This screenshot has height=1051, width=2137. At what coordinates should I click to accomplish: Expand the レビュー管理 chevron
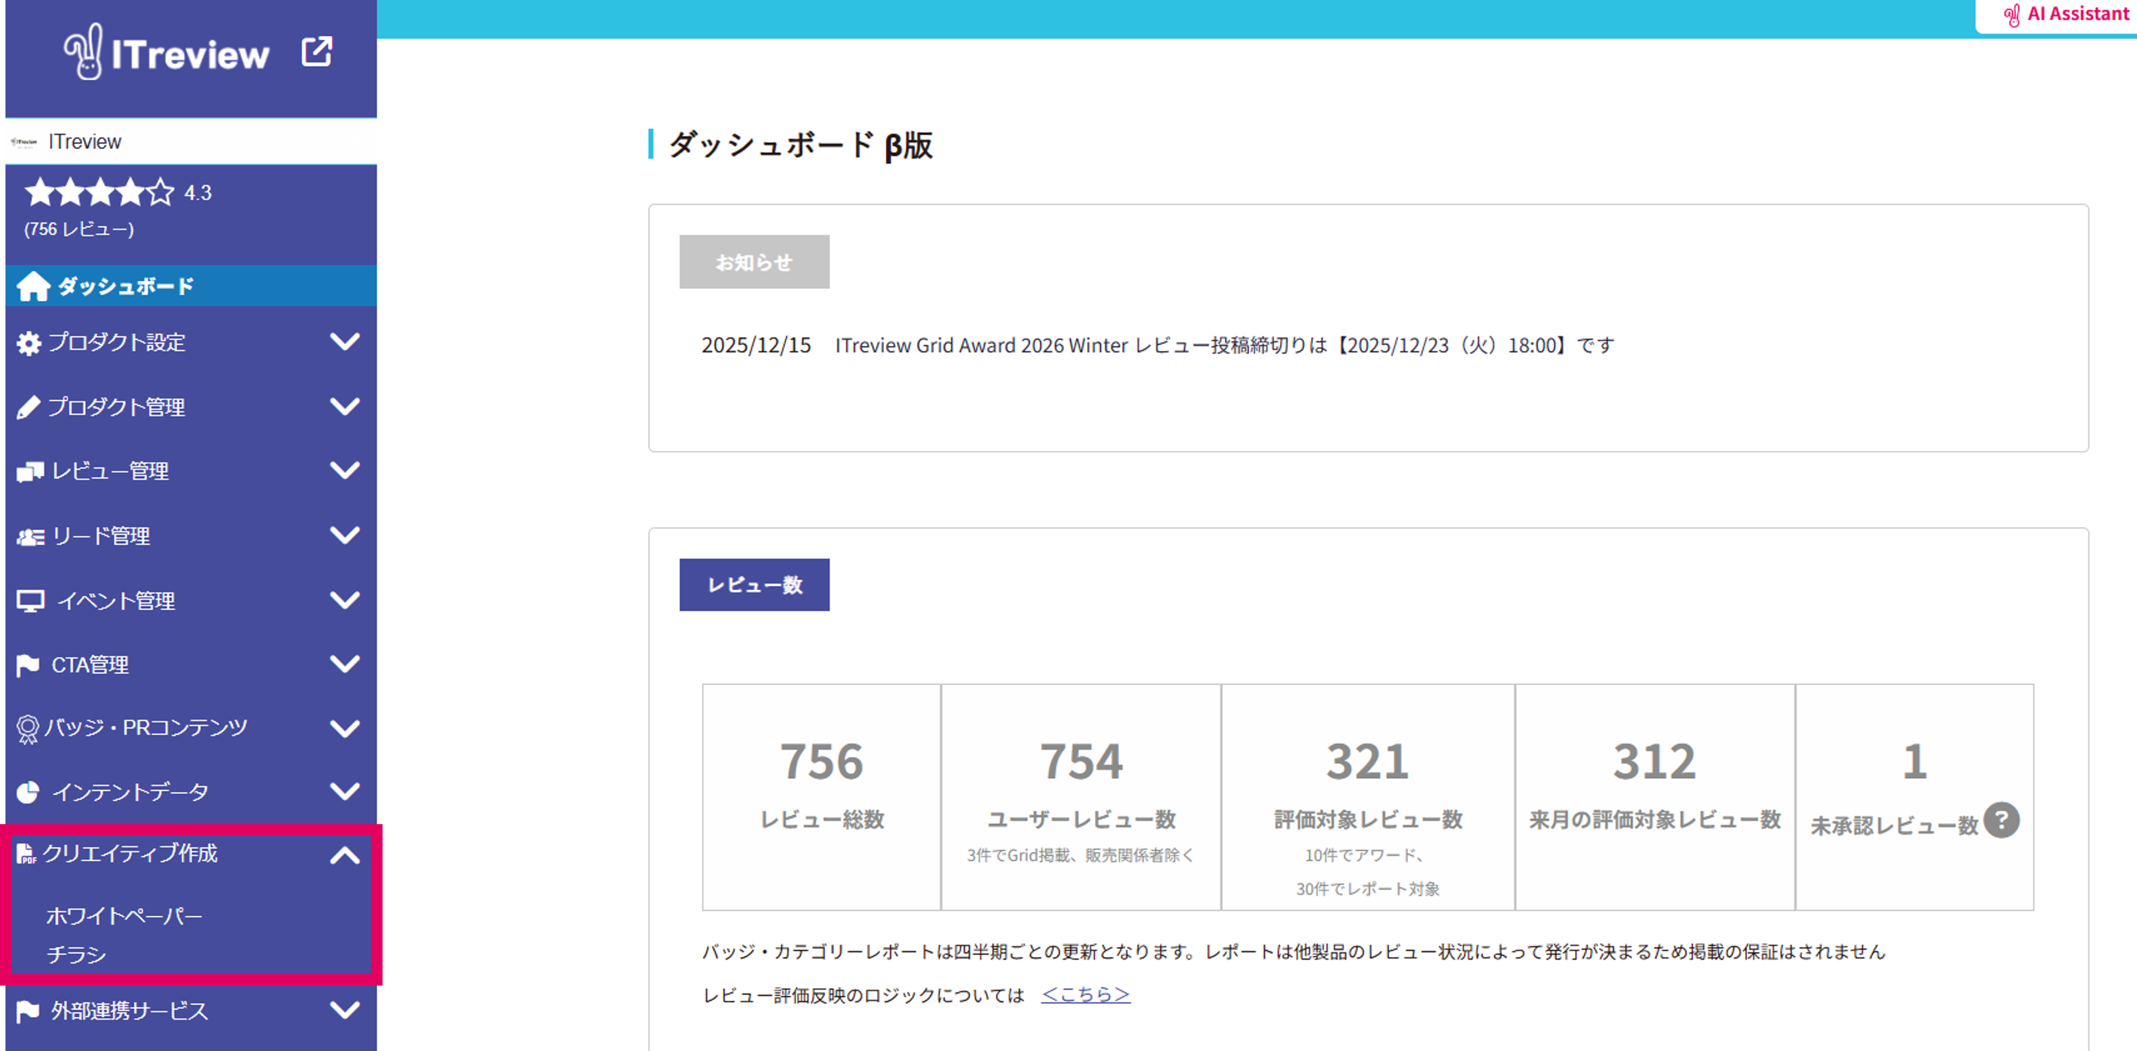tap(344, 471)
